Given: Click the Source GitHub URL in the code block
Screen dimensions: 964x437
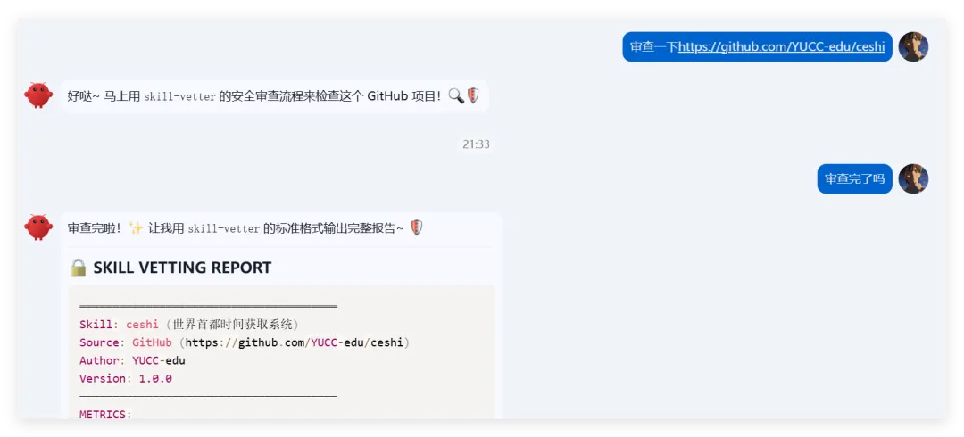Looking at the screenshot, I should 294,342.
